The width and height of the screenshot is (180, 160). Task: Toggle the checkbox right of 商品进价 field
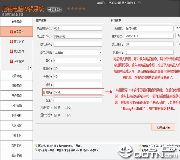click(x=177, y=44)
